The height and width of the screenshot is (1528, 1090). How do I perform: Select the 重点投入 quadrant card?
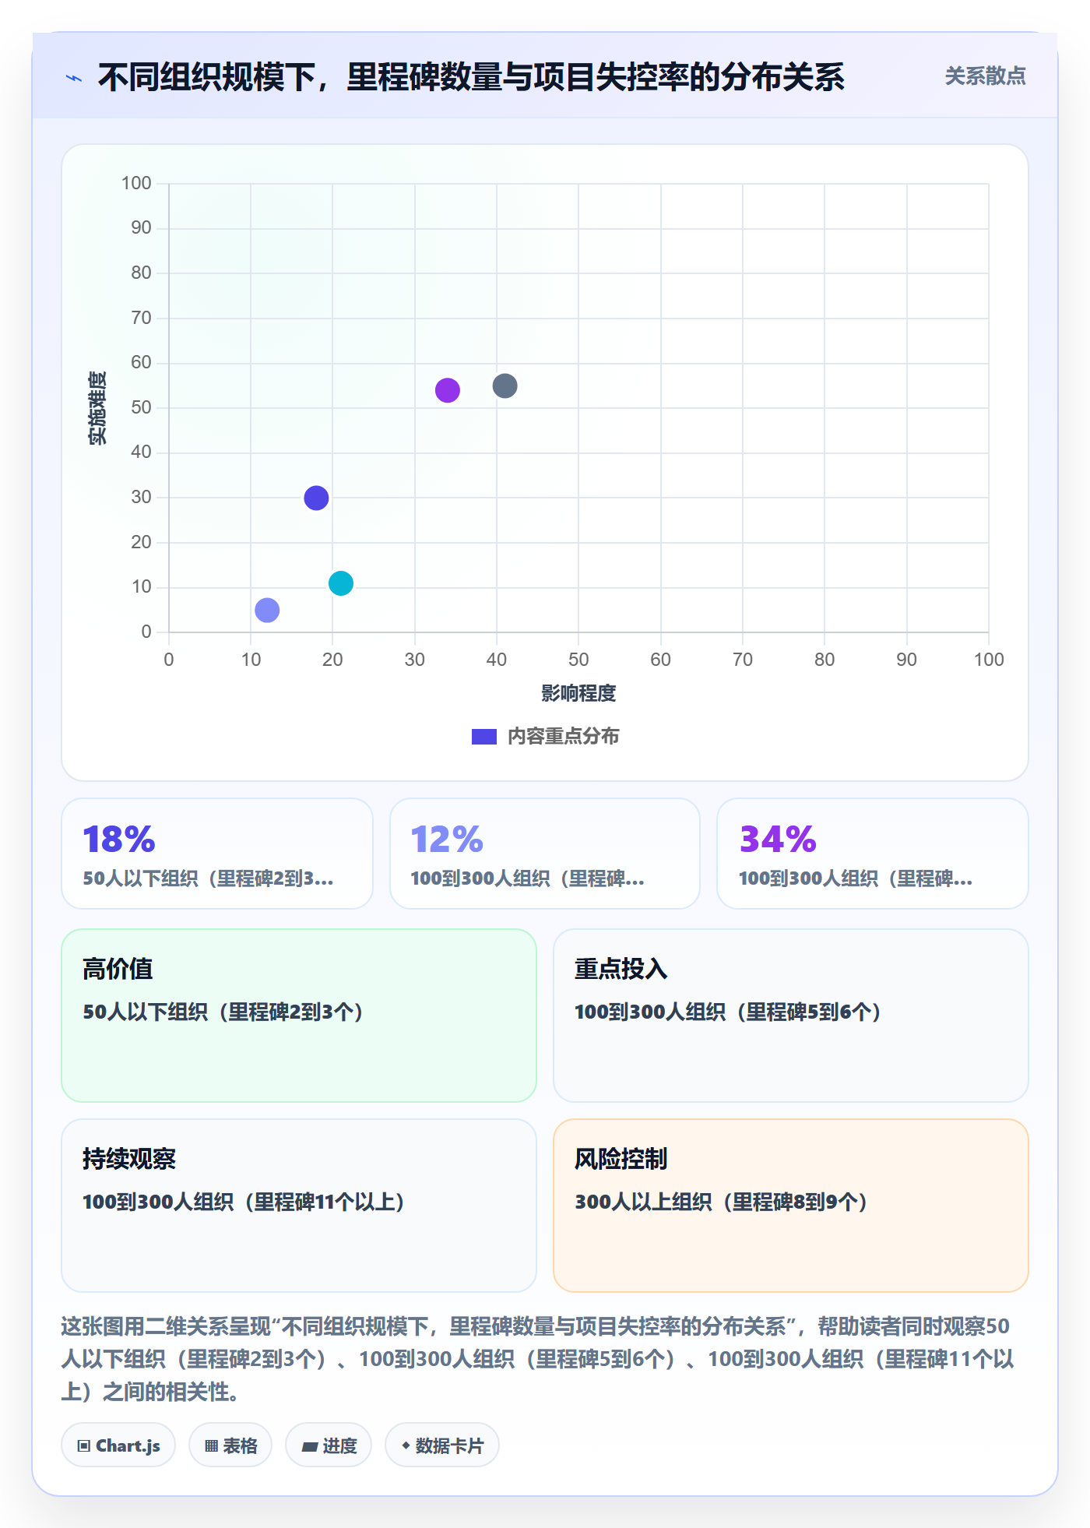click(x=791, y=1016)
